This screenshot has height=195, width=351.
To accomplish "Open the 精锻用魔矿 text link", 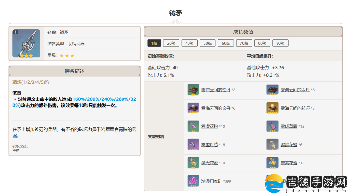I will tap(212, 181).
